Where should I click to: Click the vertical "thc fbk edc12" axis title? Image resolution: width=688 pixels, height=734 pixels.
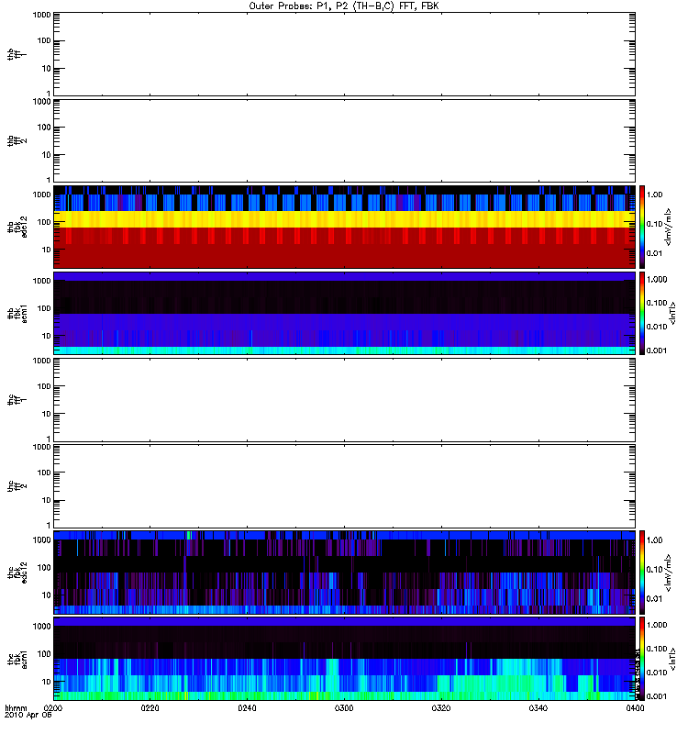(17, 572)
